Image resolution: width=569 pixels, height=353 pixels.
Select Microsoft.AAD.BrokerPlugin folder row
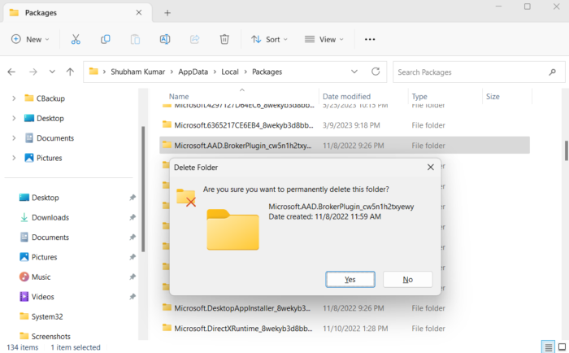(x=345, y=146)
